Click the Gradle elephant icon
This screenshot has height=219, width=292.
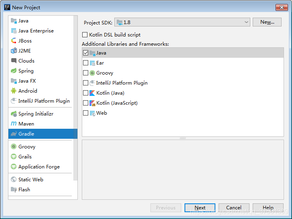[x=14, y=134]
